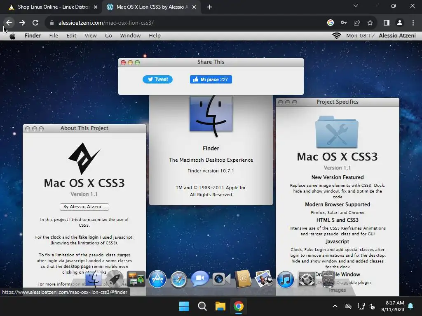
Task: Click the Alessio Atzeni user name in menu bar
Action: point(397,36)
